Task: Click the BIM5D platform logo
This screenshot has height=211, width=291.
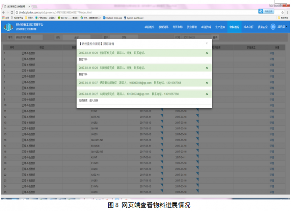Action: point(8,27)
